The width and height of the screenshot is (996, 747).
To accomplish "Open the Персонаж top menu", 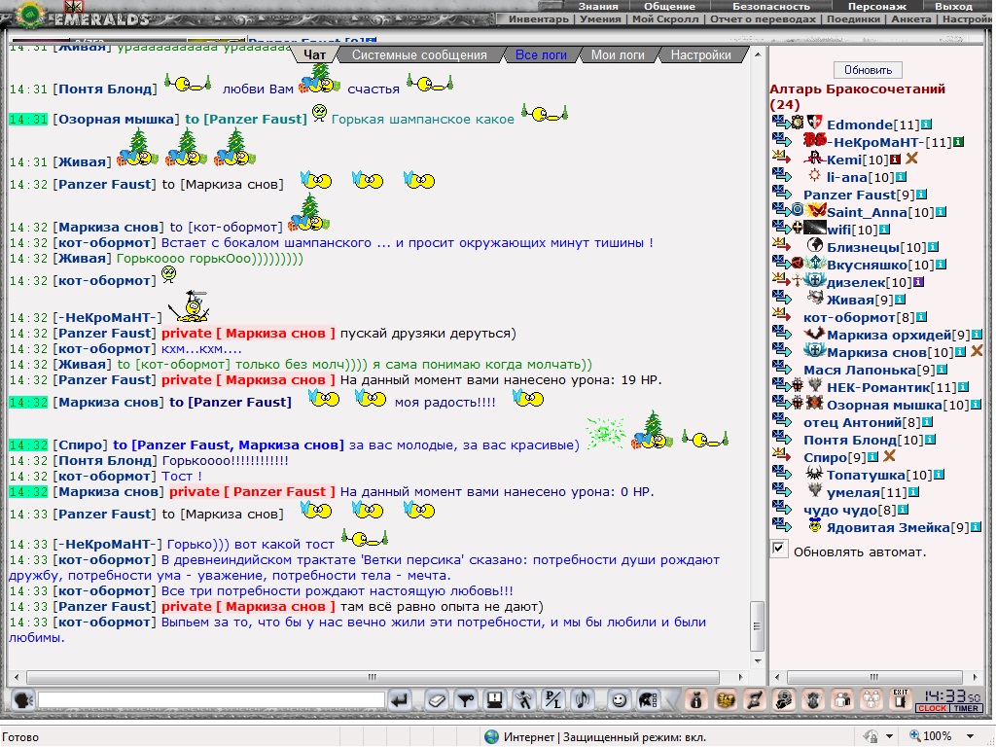I will click(x=877, y=7).
